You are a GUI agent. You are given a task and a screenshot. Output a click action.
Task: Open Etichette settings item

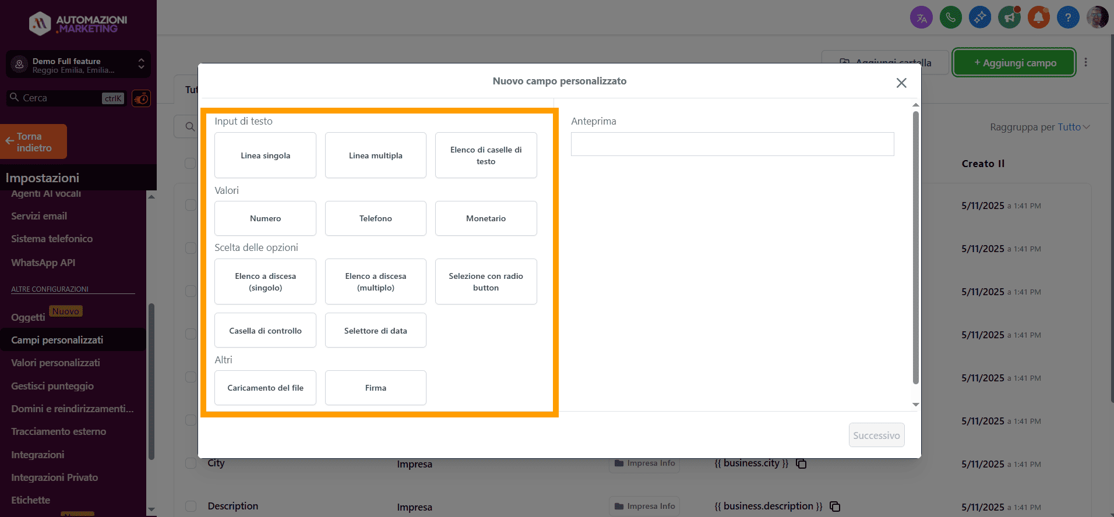tap(30, 500)
